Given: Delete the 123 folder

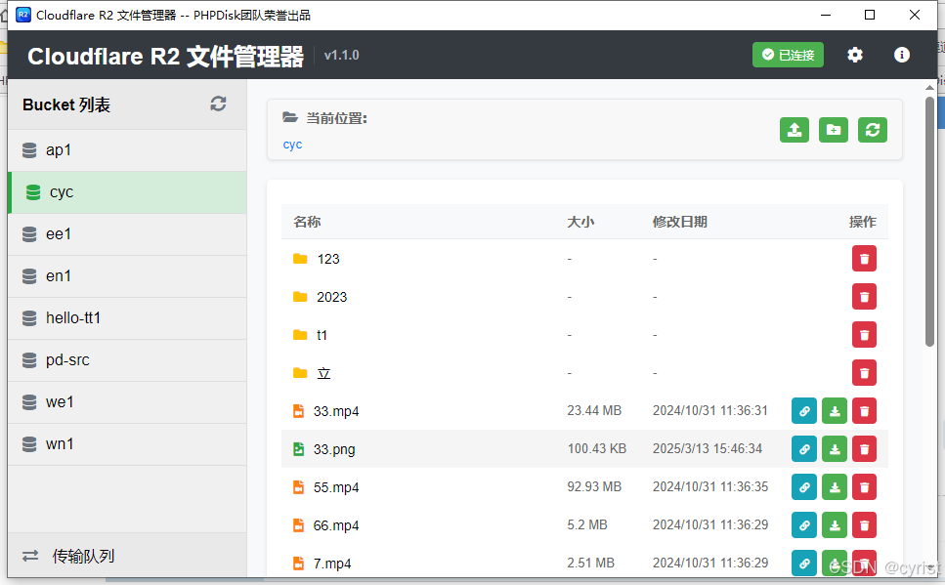Looking at the screenshot, I should click(864, 259).
